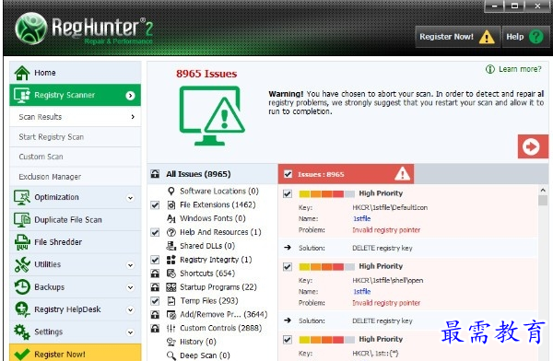Click the Optimization sidebar icon

pos(22,197)
